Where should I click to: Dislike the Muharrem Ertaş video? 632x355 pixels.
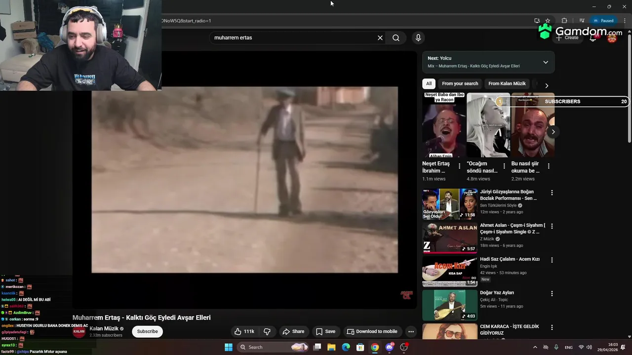(x=267, y=331)
